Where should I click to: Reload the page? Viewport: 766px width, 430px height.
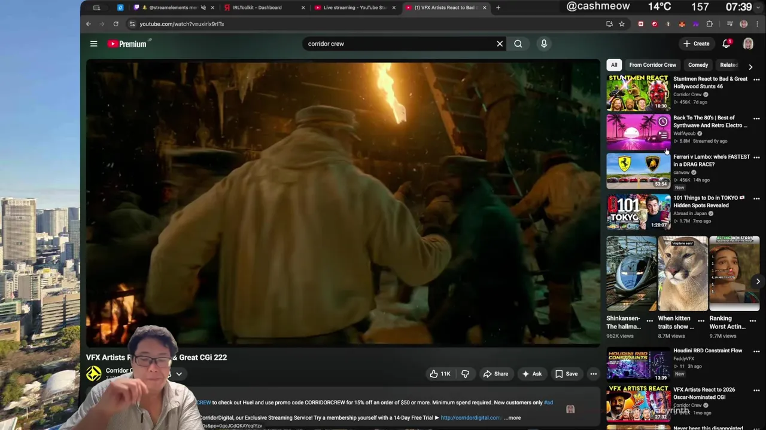115,24
